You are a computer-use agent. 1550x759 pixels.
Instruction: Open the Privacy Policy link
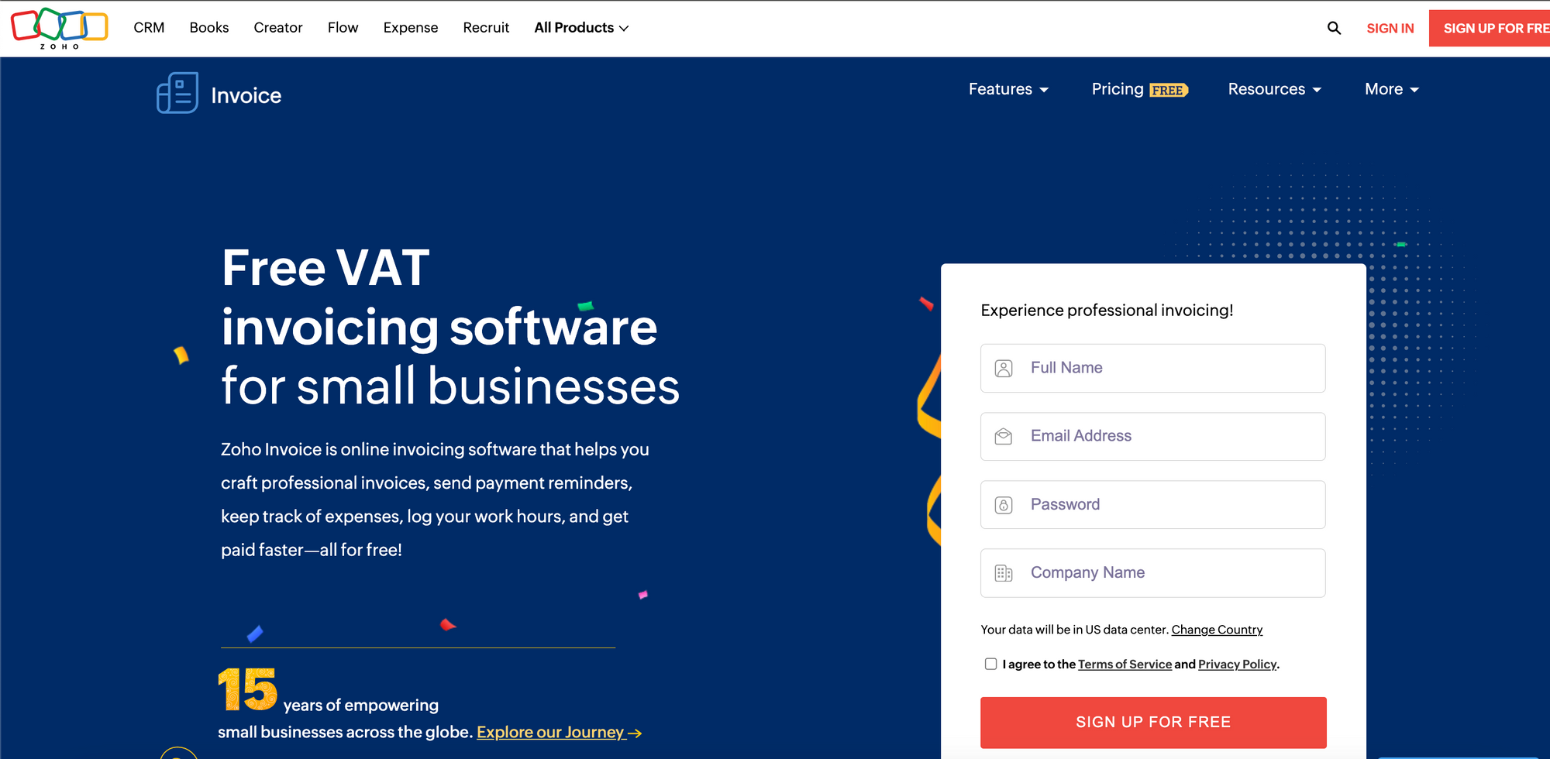click(1237, 665)
